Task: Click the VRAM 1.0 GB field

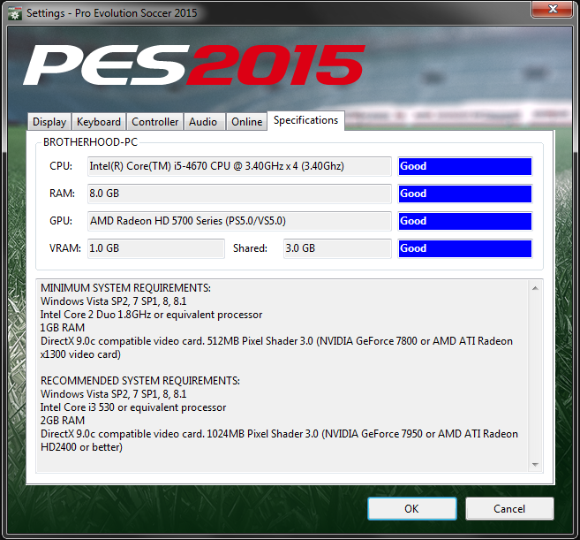Action: pos(156,248)
